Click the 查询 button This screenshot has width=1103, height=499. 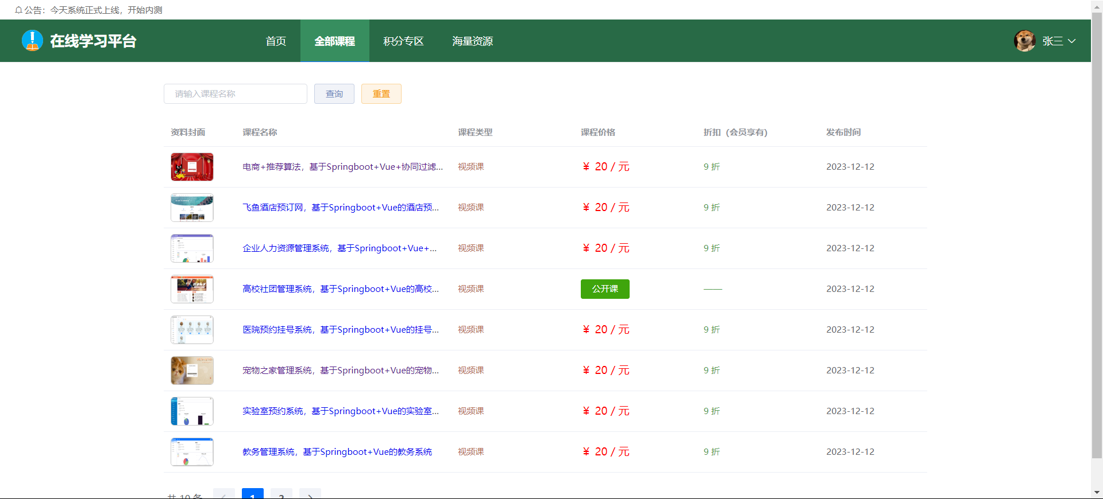coord(334,93)
